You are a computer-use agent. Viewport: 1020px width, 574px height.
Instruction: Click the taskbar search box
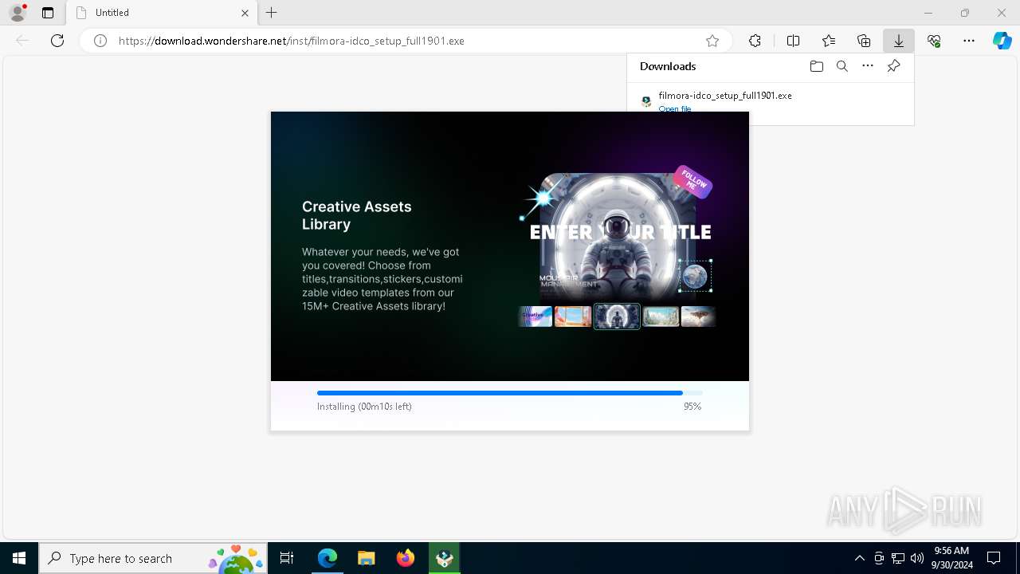pos(153,558)
